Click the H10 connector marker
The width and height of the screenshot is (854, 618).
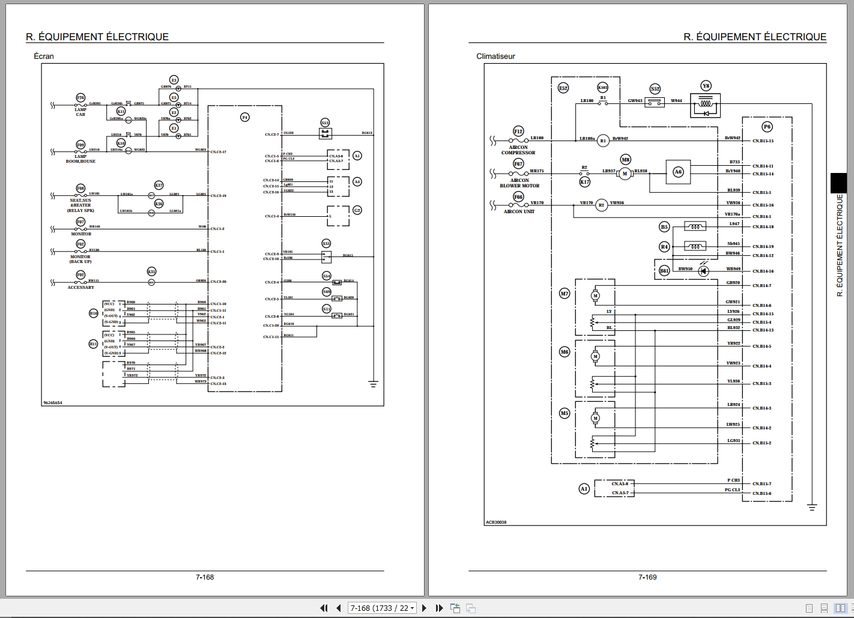[x=93, y=313]
